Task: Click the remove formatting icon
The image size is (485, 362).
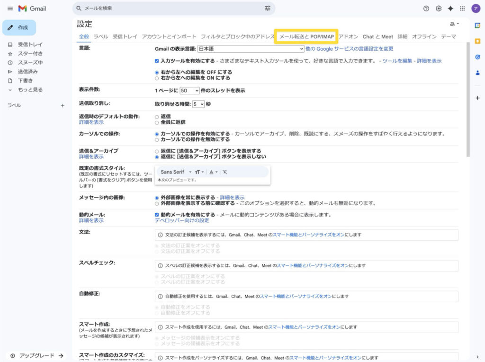Action: (225, 172)
